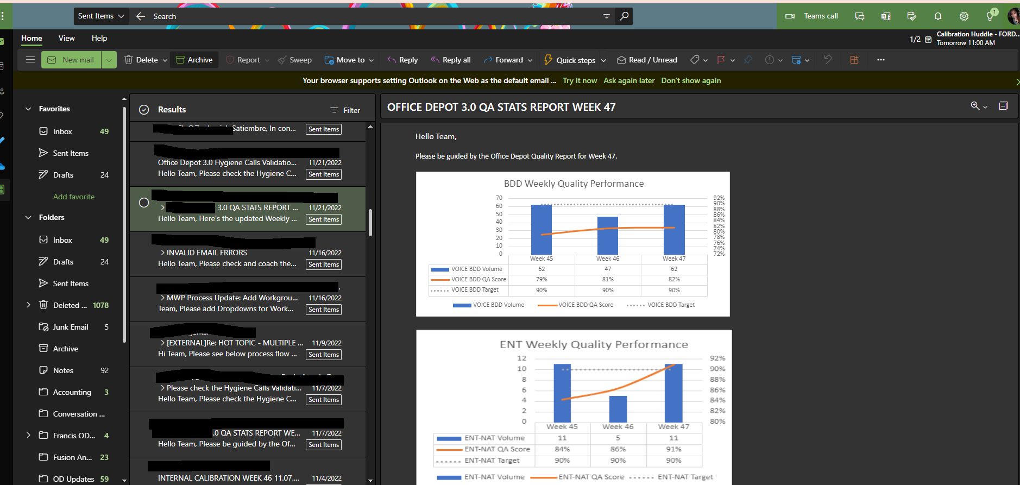Viewport: 1020px width, 485px height.
Task: Expand the INVALID EMAIL ERRORS conversation
Action: tap(162, 253)
